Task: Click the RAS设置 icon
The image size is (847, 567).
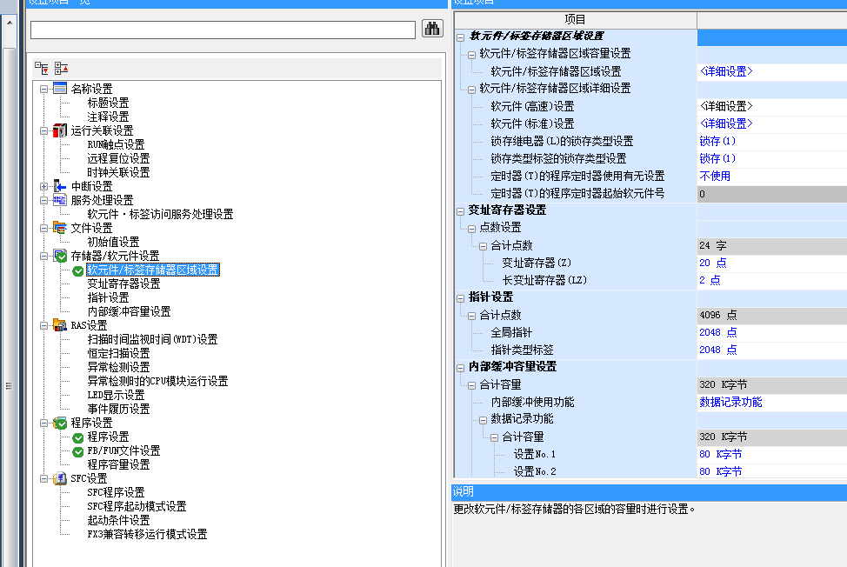Action: click(60, 325)
